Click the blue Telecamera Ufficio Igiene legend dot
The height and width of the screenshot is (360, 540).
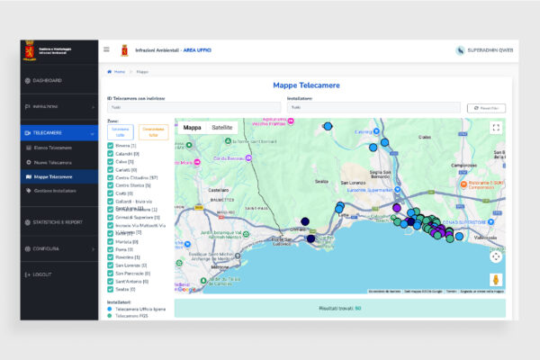click(x=110, y=309)
